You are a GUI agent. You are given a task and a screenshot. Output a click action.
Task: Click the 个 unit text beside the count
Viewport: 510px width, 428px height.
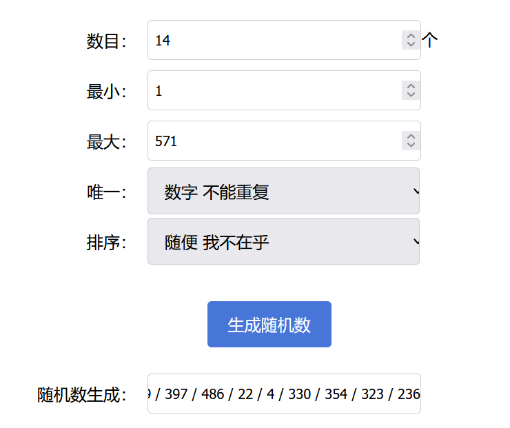click(x=430, y=41)
